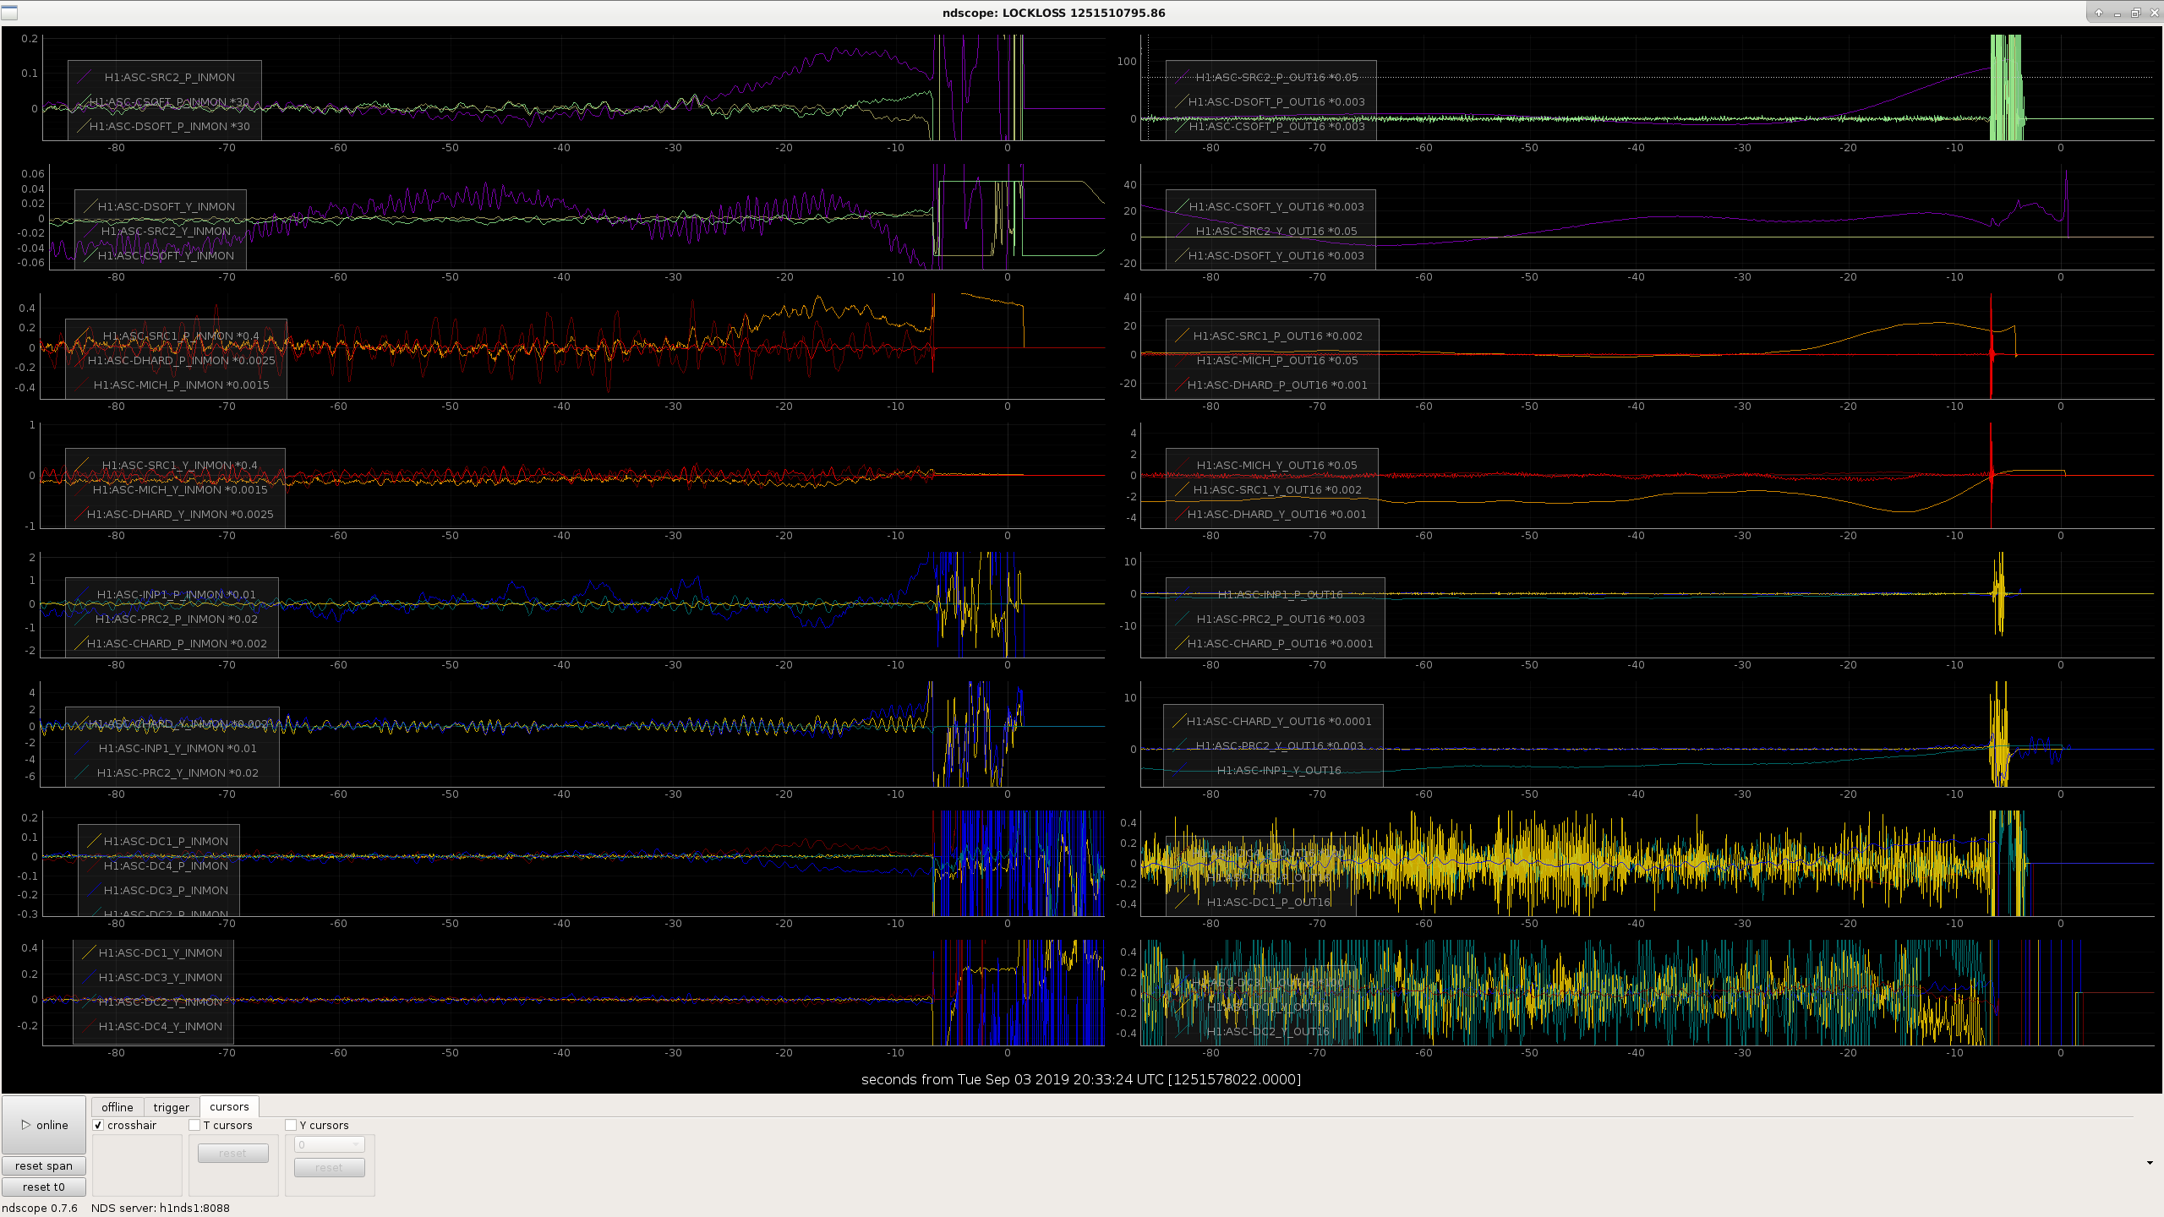This screenshot has width=2164, height=1217.
Task: Click legend entry H1:ASC-SRC2_P_OUT16 *0.05
Action: coord(1276,77)
